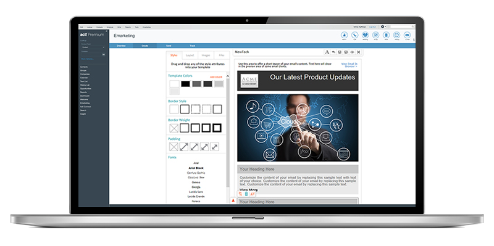This screenshot has height=246, width=494.
Task: Select the no-border crossed box under Border Weight
Action: (174, 128)
